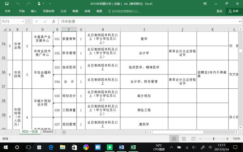Viewport: 243px width, 152px height.
Task: Click cell 市城乡规划设计院
Action: click(x=42, y=103)
